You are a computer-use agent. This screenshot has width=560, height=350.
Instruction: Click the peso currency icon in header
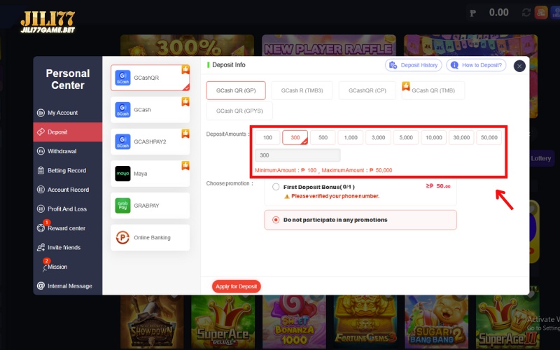pos(473,13)
